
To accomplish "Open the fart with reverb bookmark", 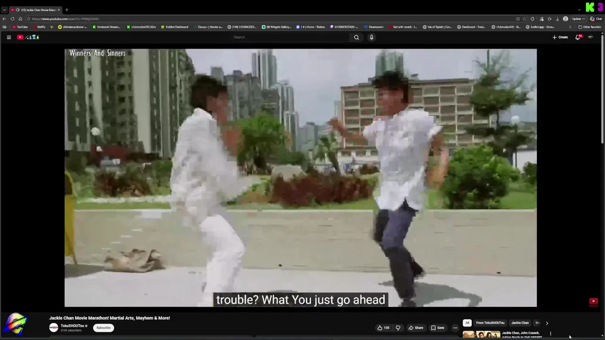I will click(x=403, y=27).
